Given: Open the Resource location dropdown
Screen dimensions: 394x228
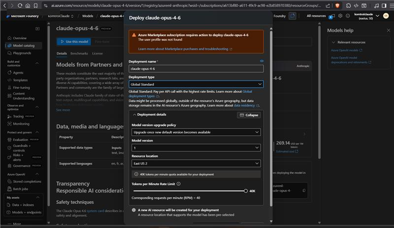Looking at the screenshot, I should [196, 163].
